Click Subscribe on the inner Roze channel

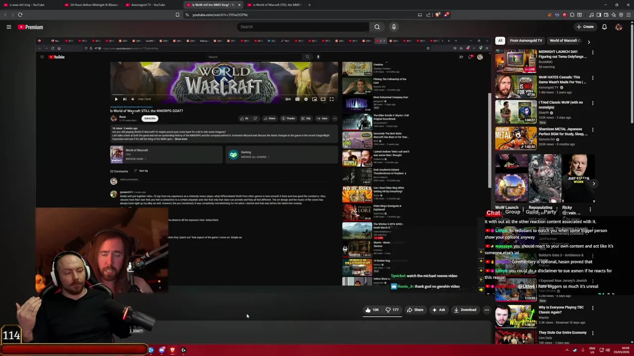(150, 119)
